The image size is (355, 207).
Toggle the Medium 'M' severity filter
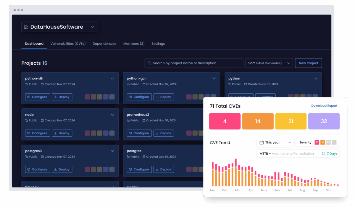tap(328, 142)
